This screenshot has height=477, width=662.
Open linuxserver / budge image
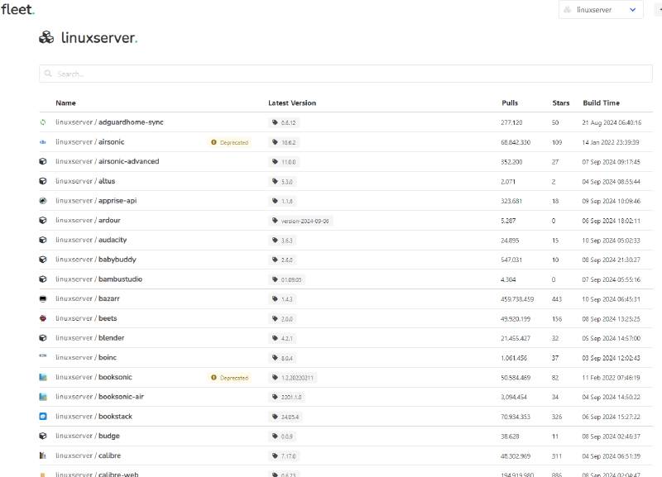point(88,436)
